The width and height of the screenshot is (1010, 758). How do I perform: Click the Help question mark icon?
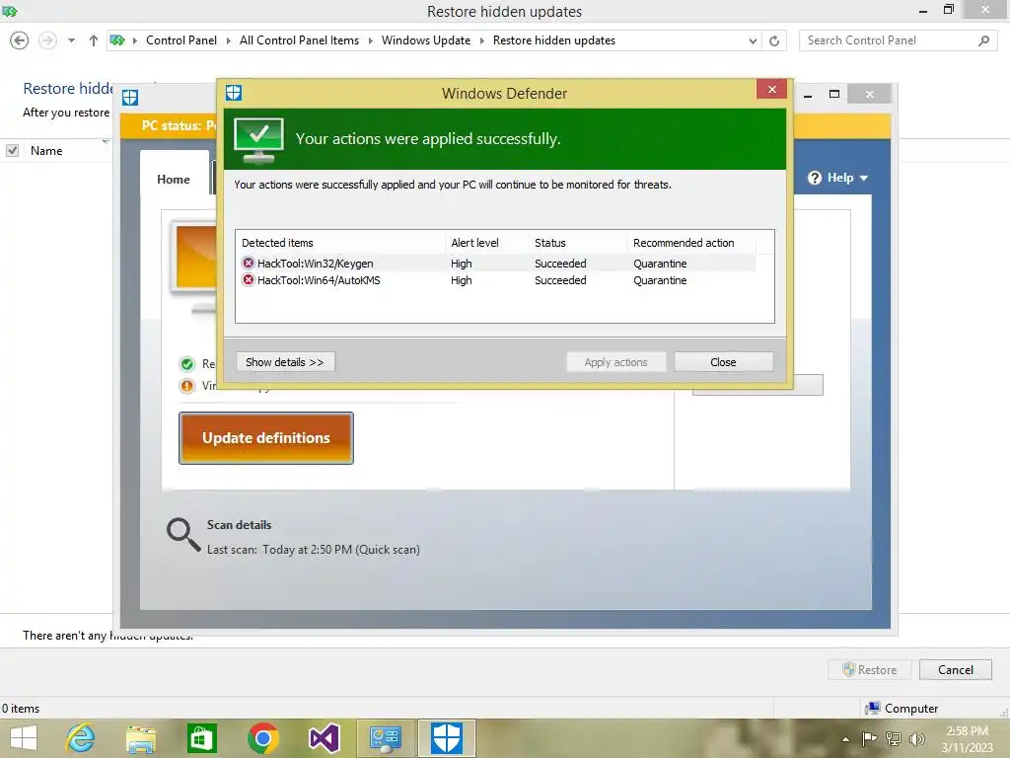point(814,178)
